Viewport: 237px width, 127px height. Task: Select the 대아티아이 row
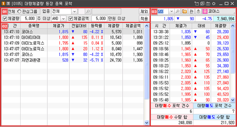click(x=73, y=38)
